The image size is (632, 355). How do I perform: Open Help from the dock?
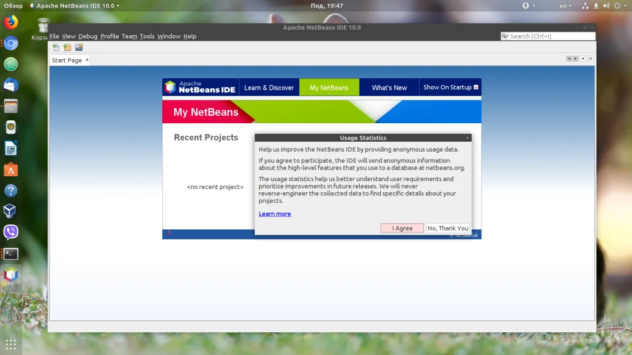11,191
